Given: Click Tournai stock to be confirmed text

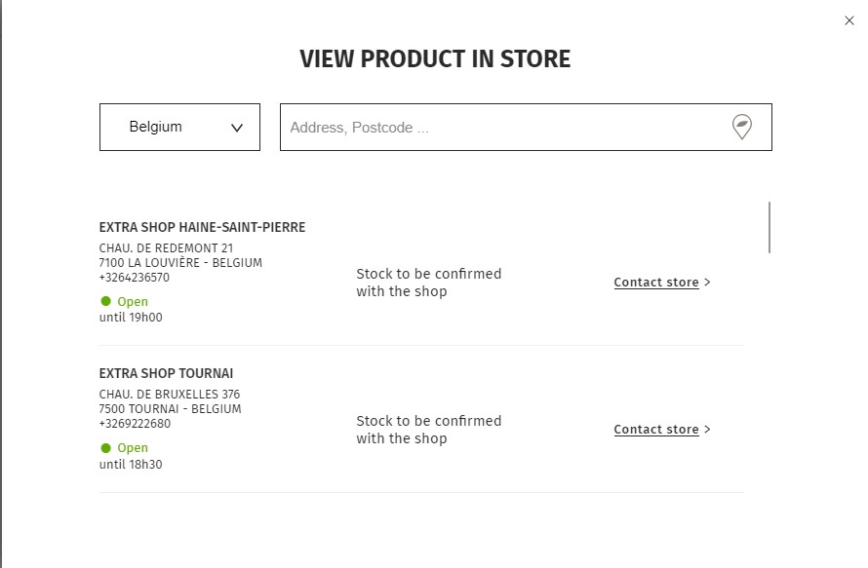Looking at the screenshot, I should [428, 430].
